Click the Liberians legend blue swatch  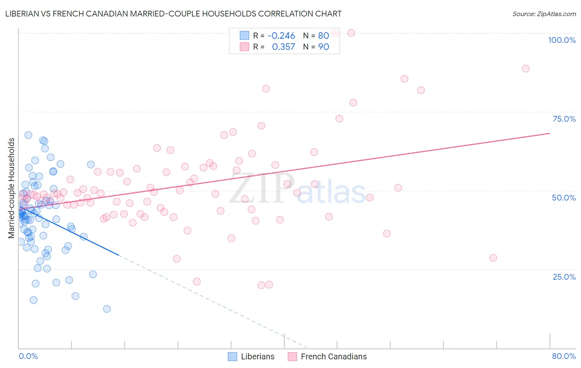tap(233, 356)
